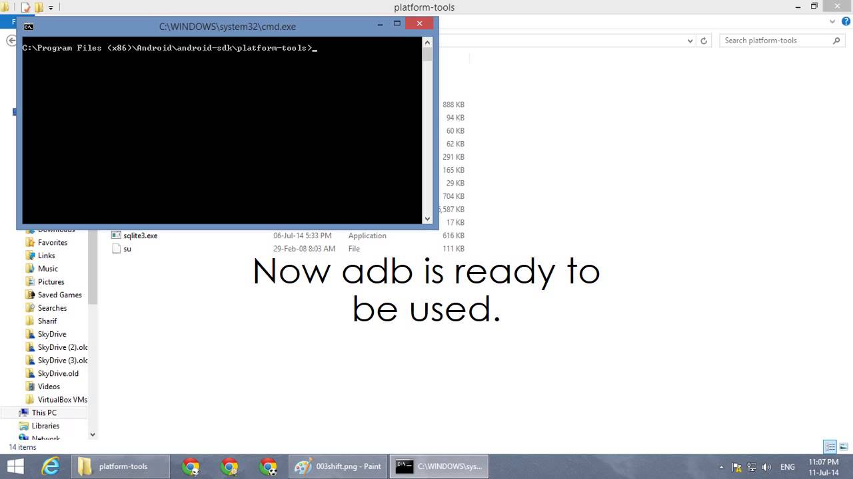Image resolution: width=853 pixels, height=479 pixels.
Task: Select sqlite3.exe file
Action: point(140,236)
